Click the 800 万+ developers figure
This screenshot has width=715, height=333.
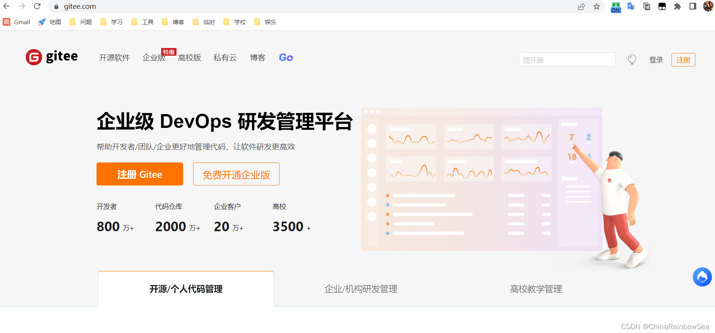coord(115,227)
